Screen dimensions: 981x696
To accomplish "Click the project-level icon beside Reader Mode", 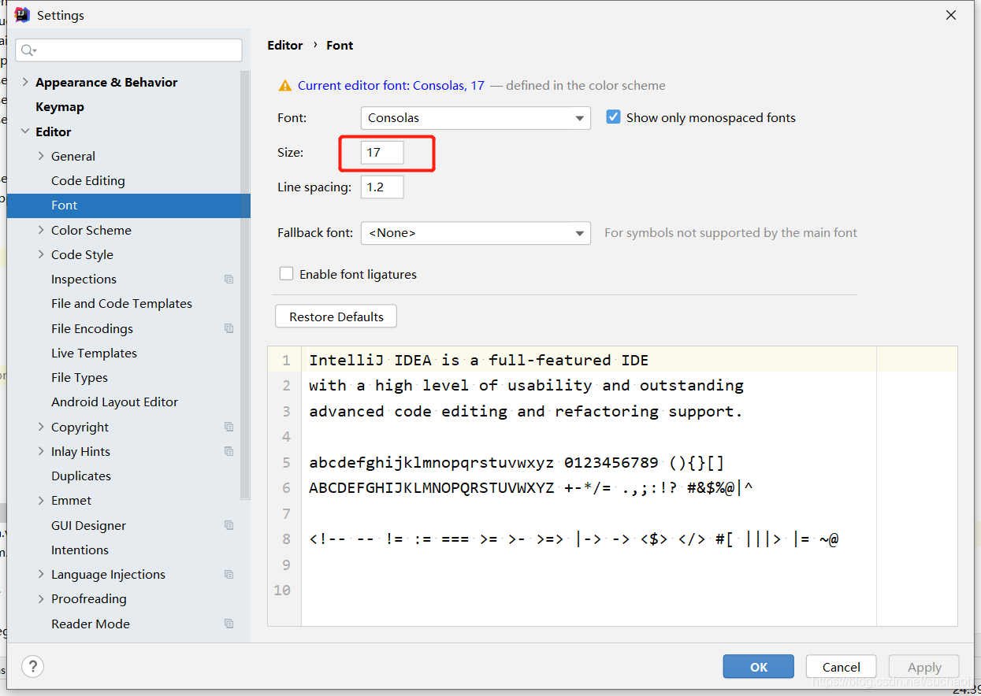I will (x=229, y=624).
